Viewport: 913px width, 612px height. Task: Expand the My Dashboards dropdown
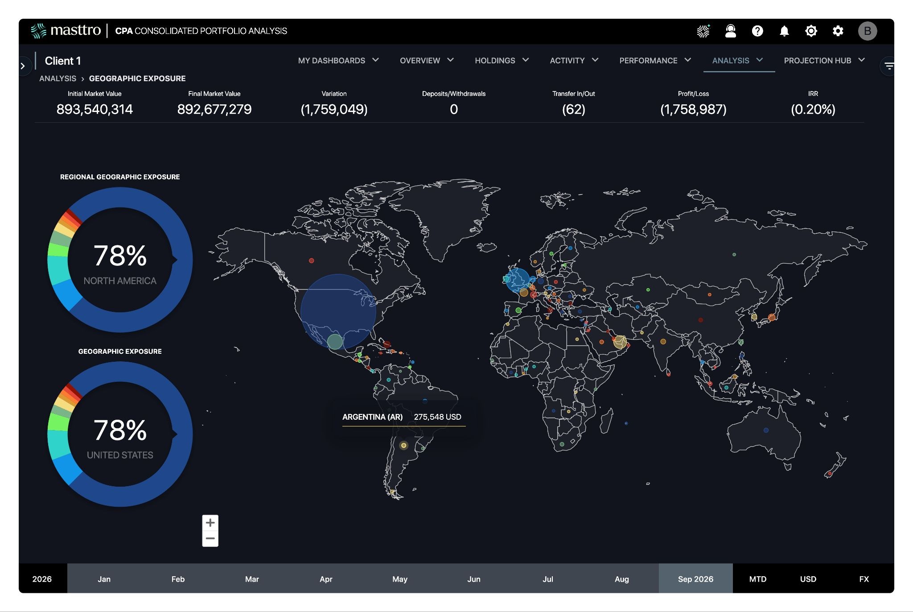(x=338, y=60)
